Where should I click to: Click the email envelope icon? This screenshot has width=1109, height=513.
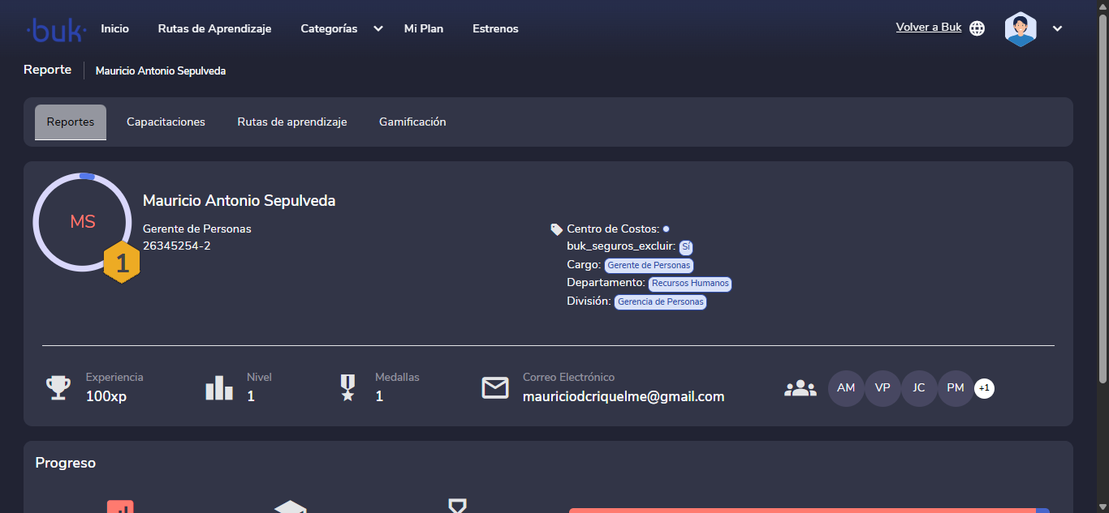495,388
